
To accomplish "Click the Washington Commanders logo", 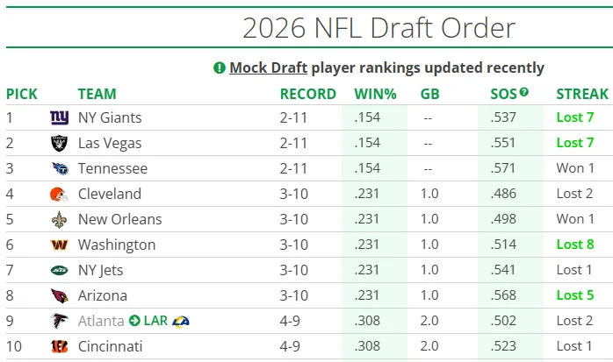I will pyautogui.click(x=59, y=245).
